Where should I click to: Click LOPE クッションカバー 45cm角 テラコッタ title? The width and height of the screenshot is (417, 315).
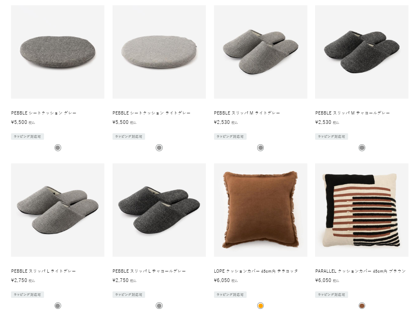click(256, 271)
